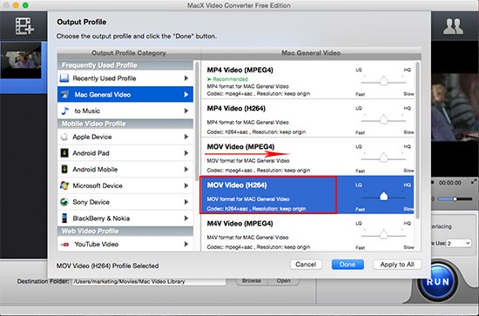Click the Cancel button
Viewport: 479px width, 316px height.
coord(306,265)
